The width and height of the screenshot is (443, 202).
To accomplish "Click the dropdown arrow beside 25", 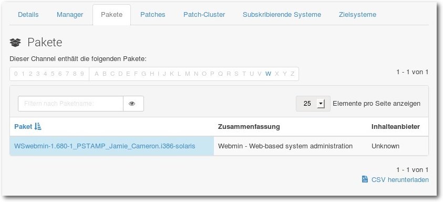I will 321,104.
